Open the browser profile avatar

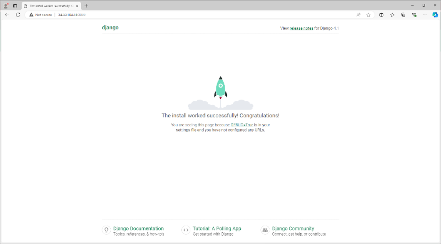6,6
